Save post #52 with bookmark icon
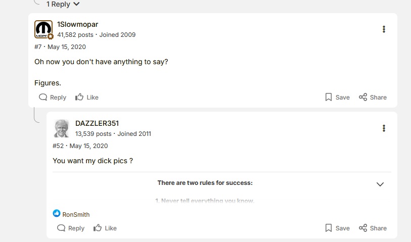The image size is (411, 242). coord(337,228)
